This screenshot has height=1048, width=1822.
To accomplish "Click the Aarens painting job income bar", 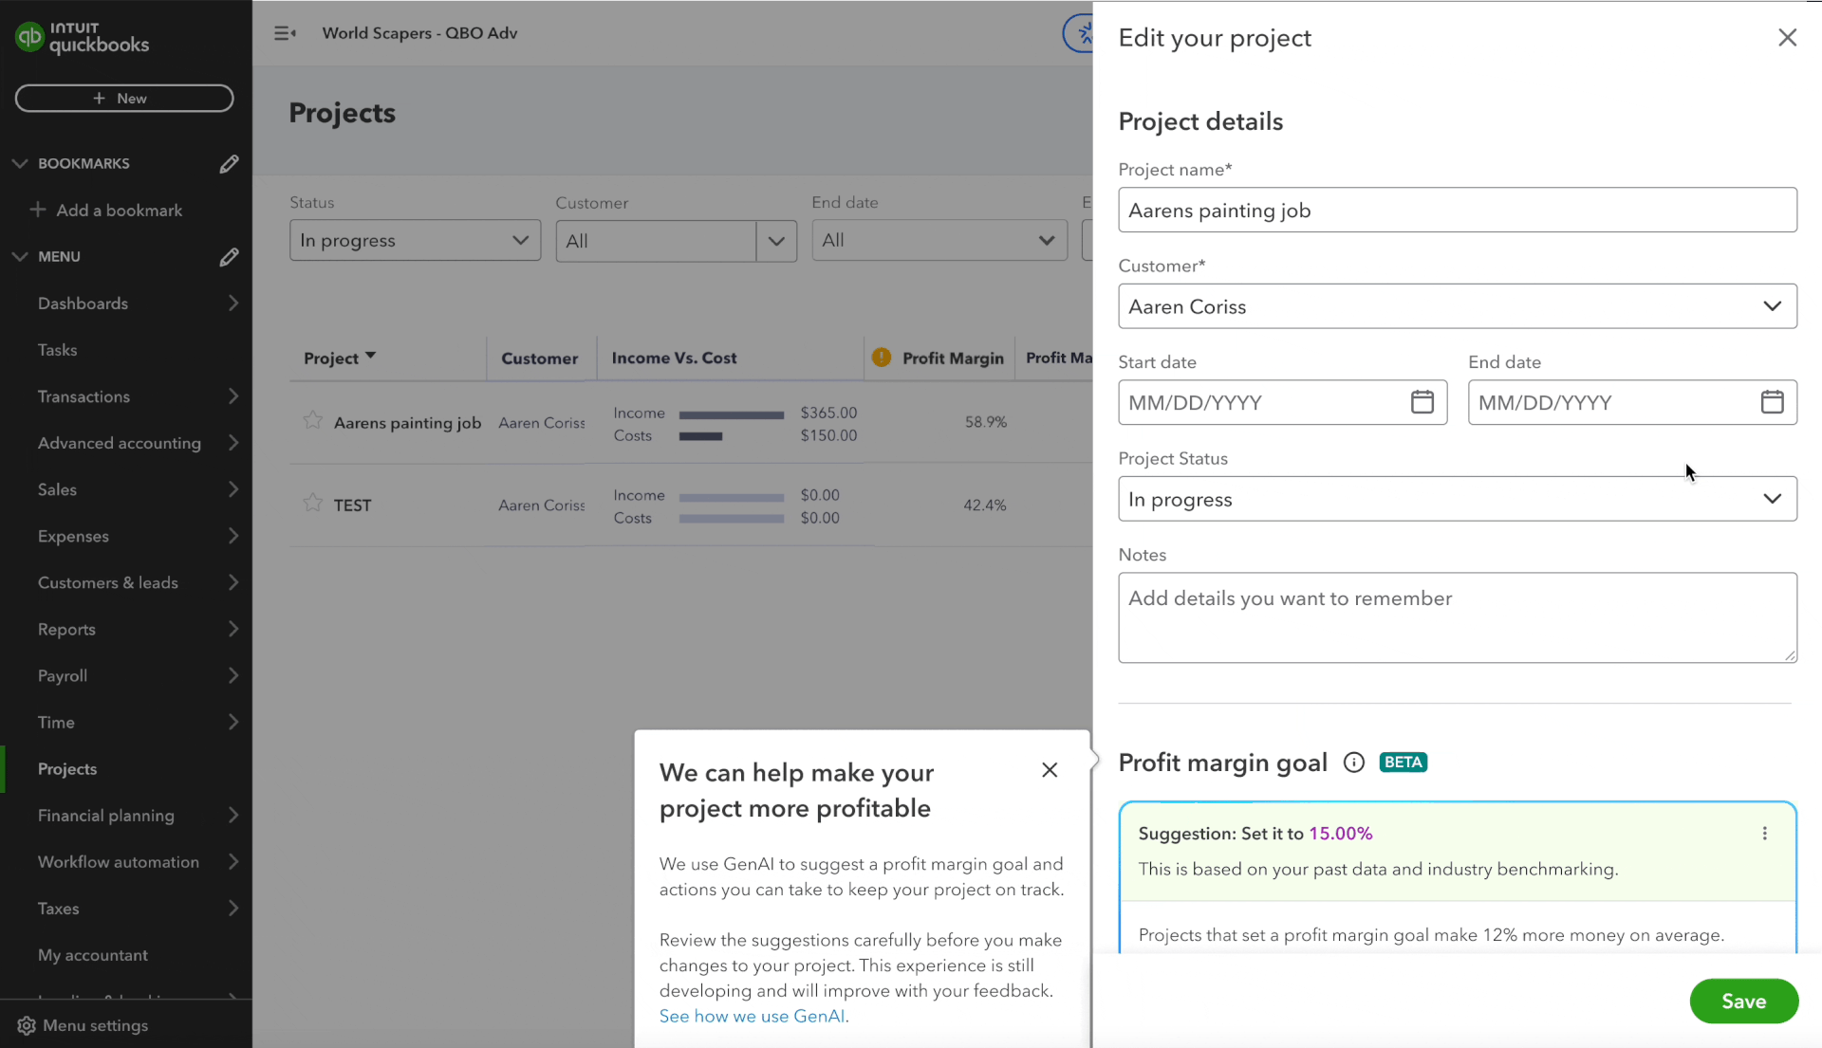I will (x=731, y=414).
